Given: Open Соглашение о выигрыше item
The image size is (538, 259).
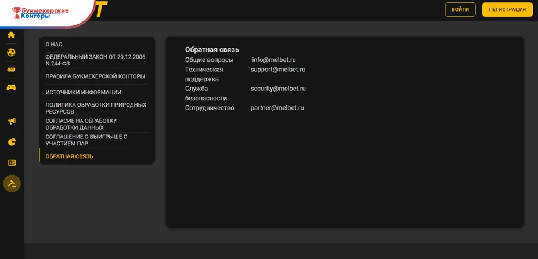Looking at the screenshot, I should coord(86,140).
